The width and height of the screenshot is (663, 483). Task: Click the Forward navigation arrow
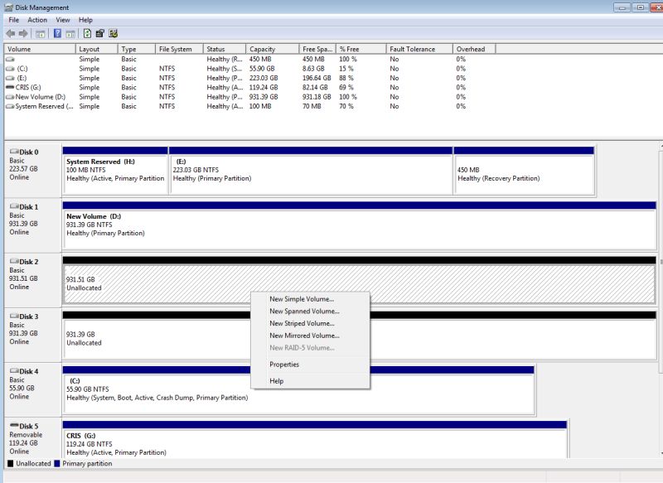[22, 34]
